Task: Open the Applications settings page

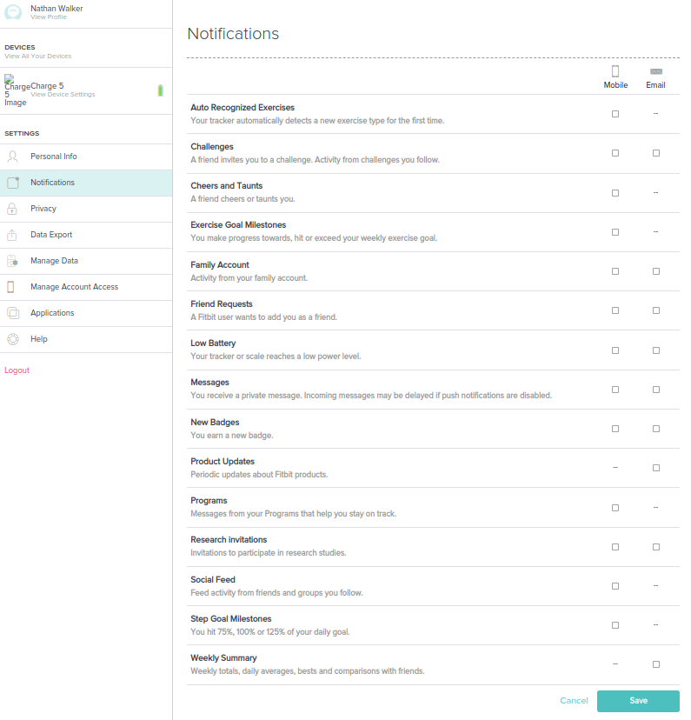Action: click(x=86, y=314)
